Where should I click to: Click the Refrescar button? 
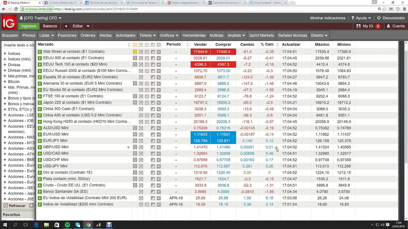14,206
